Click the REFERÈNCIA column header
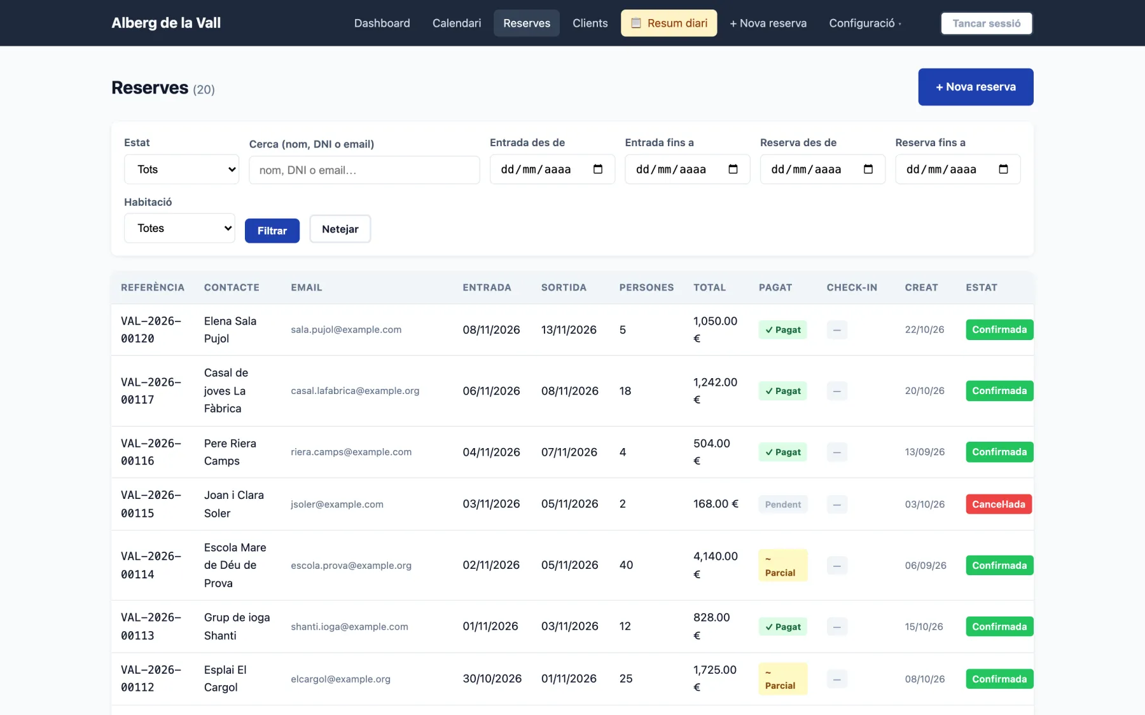The image size is (1145, 715). click(x=153, y=287)
